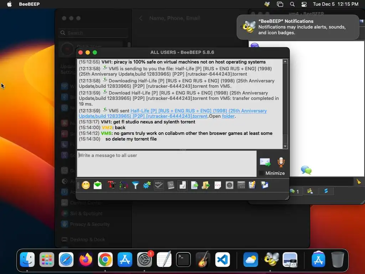Viewport: 365px width, 274px height.
Task: Toggle the Return key send icon
Action: [x=182, y=185]
